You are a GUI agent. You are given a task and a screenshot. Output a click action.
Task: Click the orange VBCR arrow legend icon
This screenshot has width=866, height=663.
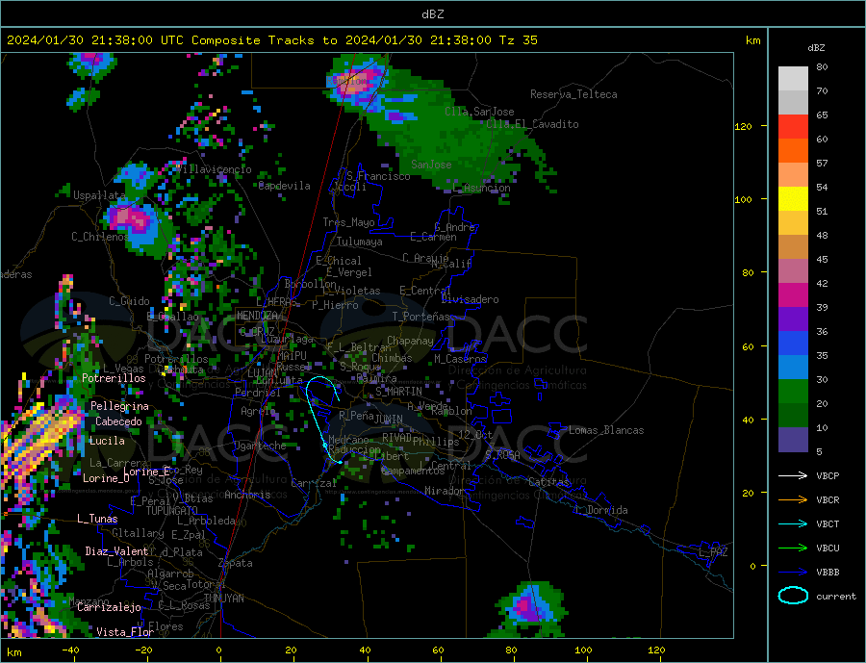pos(793,499)
